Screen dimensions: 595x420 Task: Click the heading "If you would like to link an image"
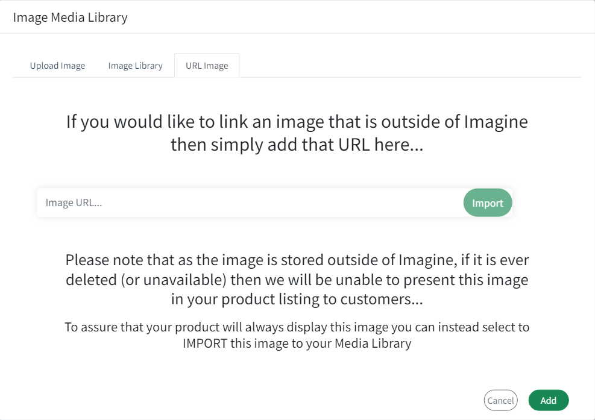pos(297,133)
